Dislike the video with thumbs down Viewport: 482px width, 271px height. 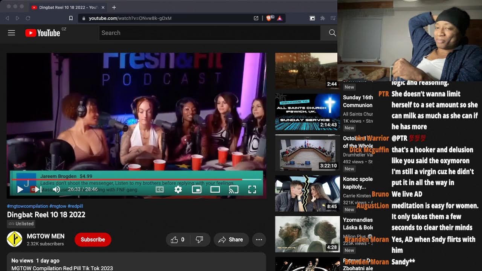[x=200, y=239]
